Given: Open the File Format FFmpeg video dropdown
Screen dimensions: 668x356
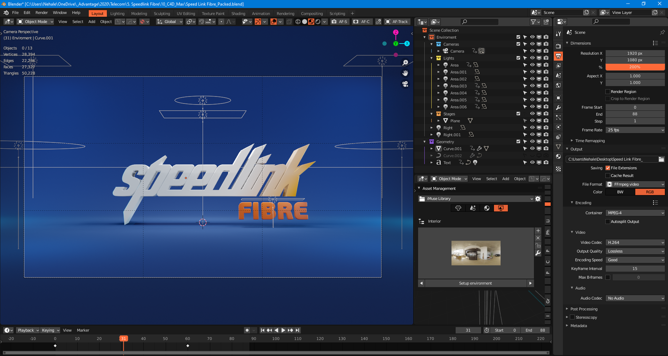Looking at the screenshot, I should [x=635, y=184].
